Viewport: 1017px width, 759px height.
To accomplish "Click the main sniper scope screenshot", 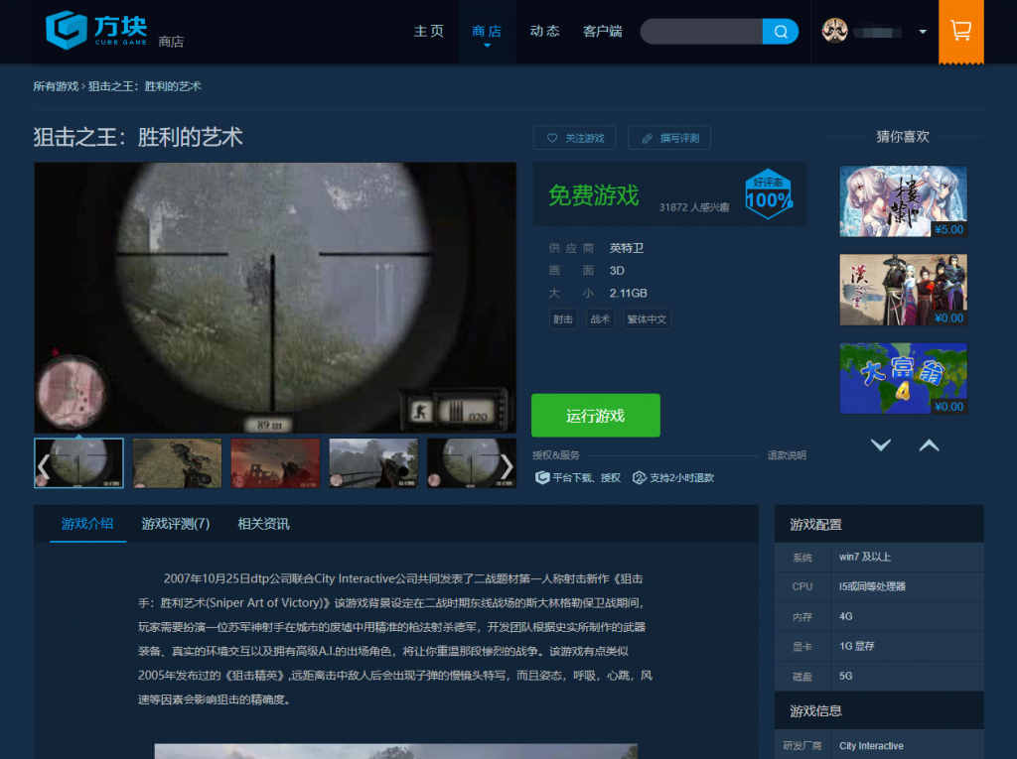I will [275, 298].
